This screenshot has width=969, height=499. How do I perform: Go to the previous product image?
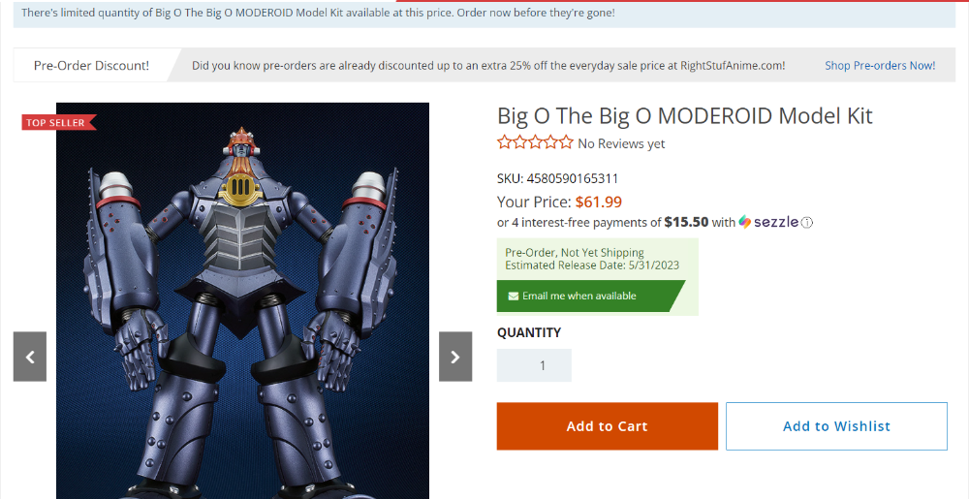[x=30, y=357]
